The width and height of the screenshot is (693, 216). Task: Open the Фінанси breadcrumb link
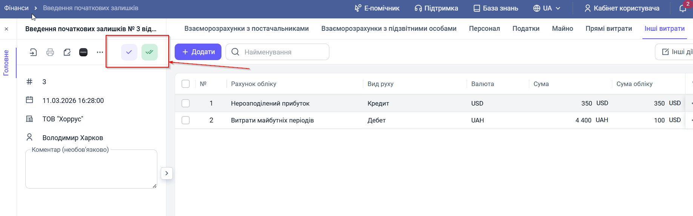pos(16,8)
